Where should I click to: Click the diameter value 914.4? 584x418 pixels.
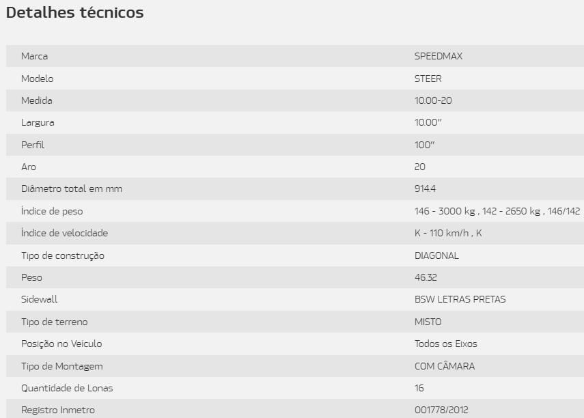coord(425,189)
